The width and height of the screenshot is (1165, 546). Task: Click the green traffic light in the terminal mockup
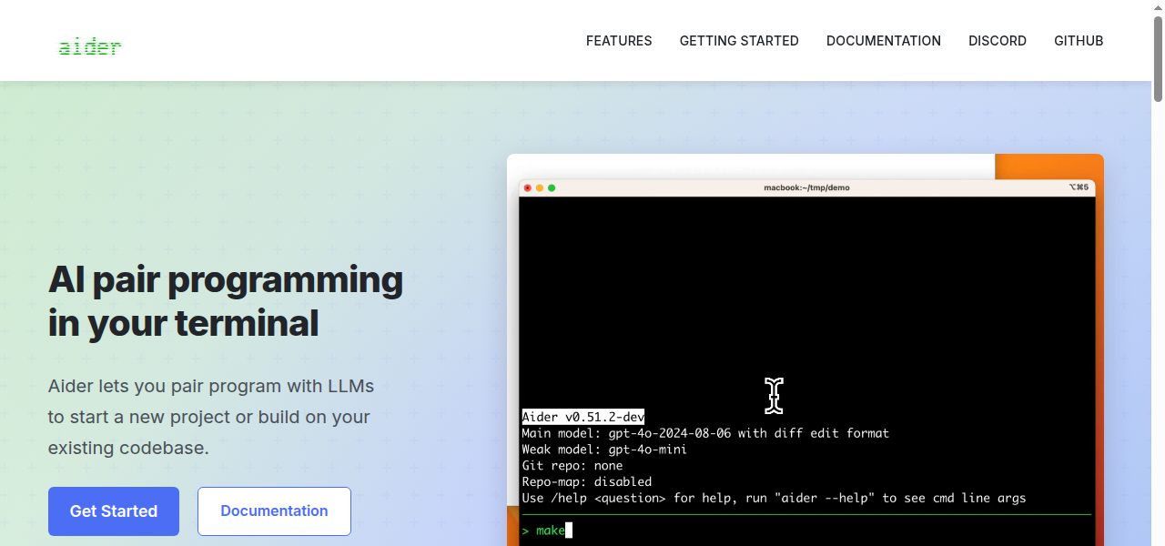553,187
